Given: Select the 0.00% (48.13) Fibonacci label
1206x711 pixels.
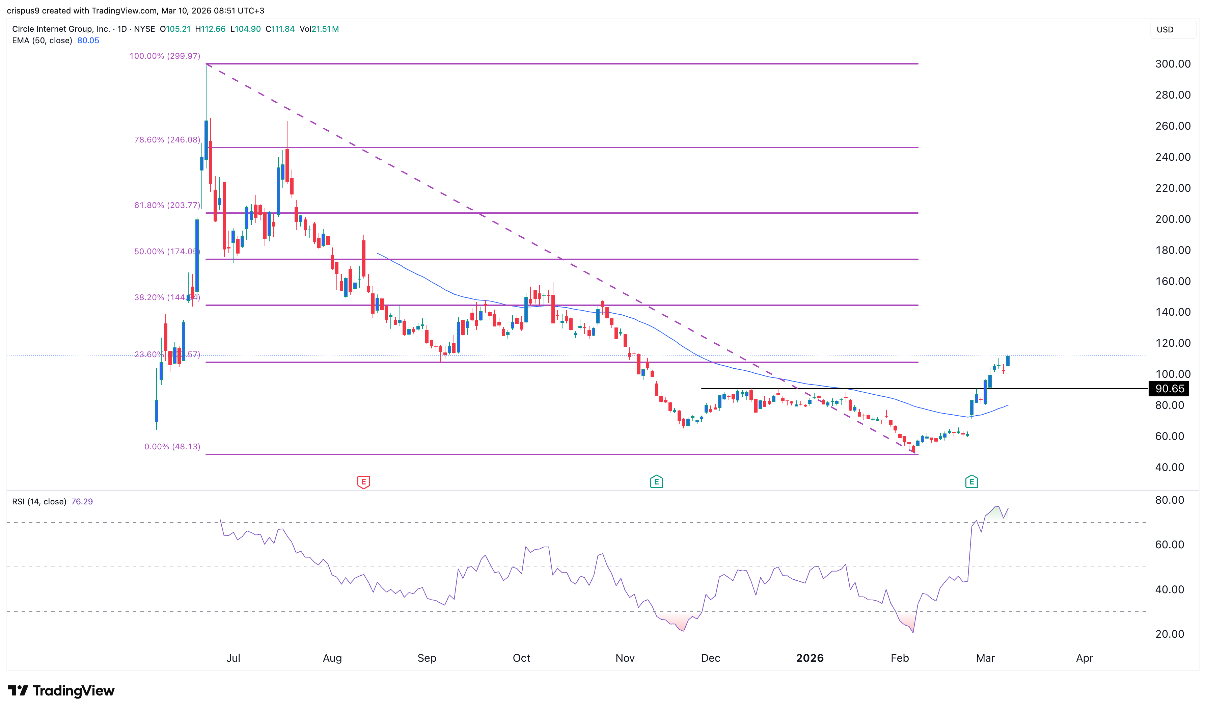Looking at the screenshot, I should pos(172,447).
